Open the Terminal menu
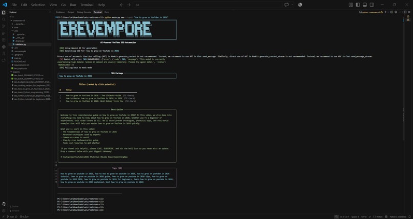413x219 pixels. (x=87, y=5)
